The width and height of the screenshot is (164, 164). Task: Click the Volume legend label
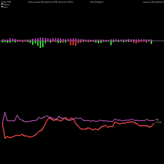click(x=6, y=5)
